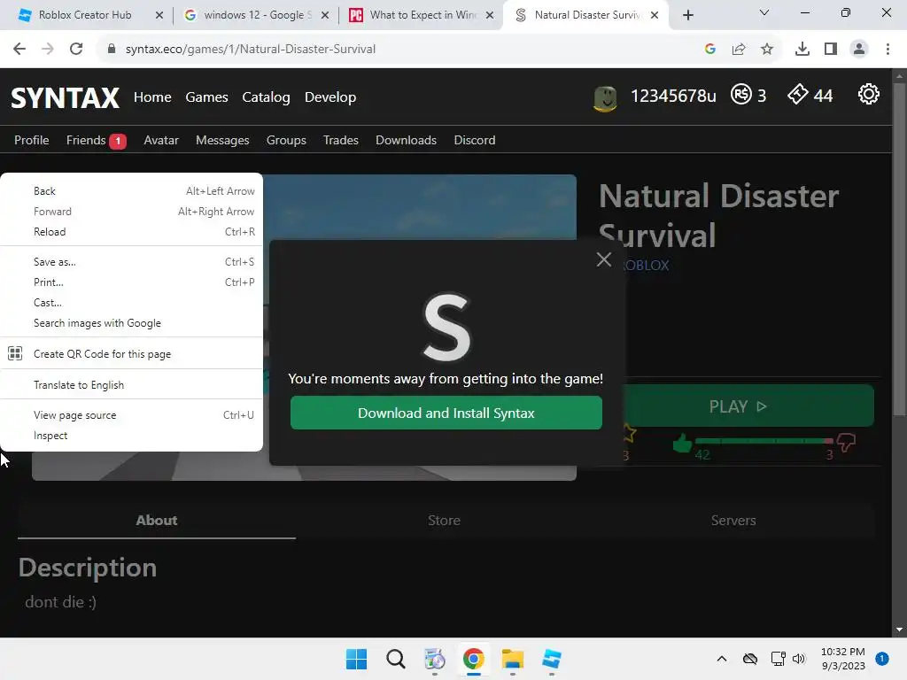Screen dimensions: 907x680
Task: Click the username 12345678u
Action: [673, 96]
